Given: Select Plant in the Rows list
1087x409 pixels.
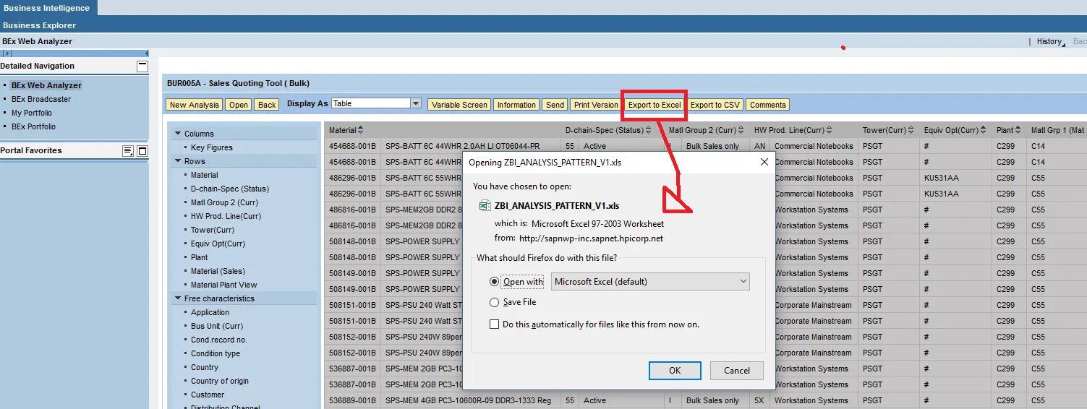Looking at the screenshot, I should coord(200,257).
